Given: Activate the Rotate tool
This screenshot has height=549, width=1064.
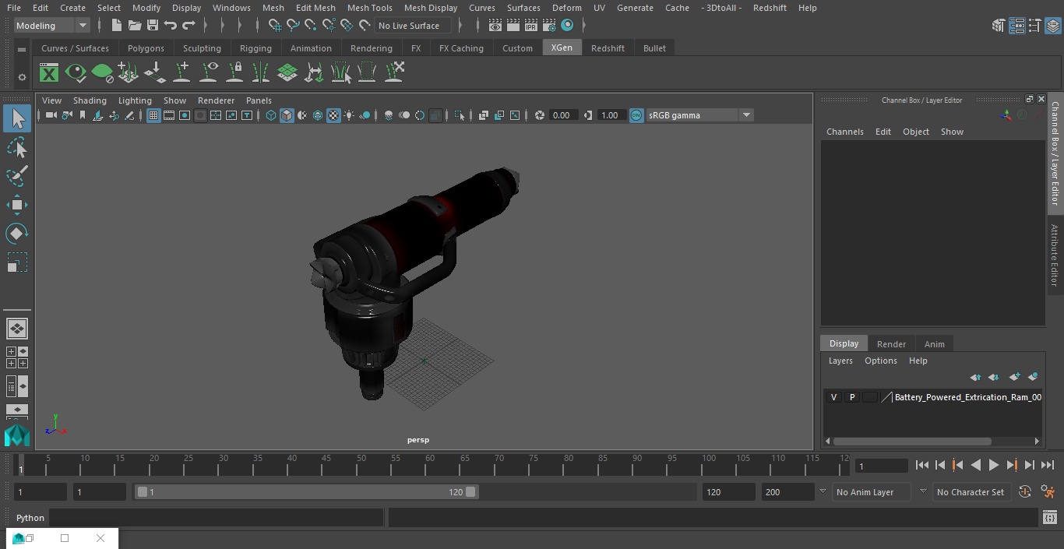Looking at the screenshot, I should (x=17, y=234).
